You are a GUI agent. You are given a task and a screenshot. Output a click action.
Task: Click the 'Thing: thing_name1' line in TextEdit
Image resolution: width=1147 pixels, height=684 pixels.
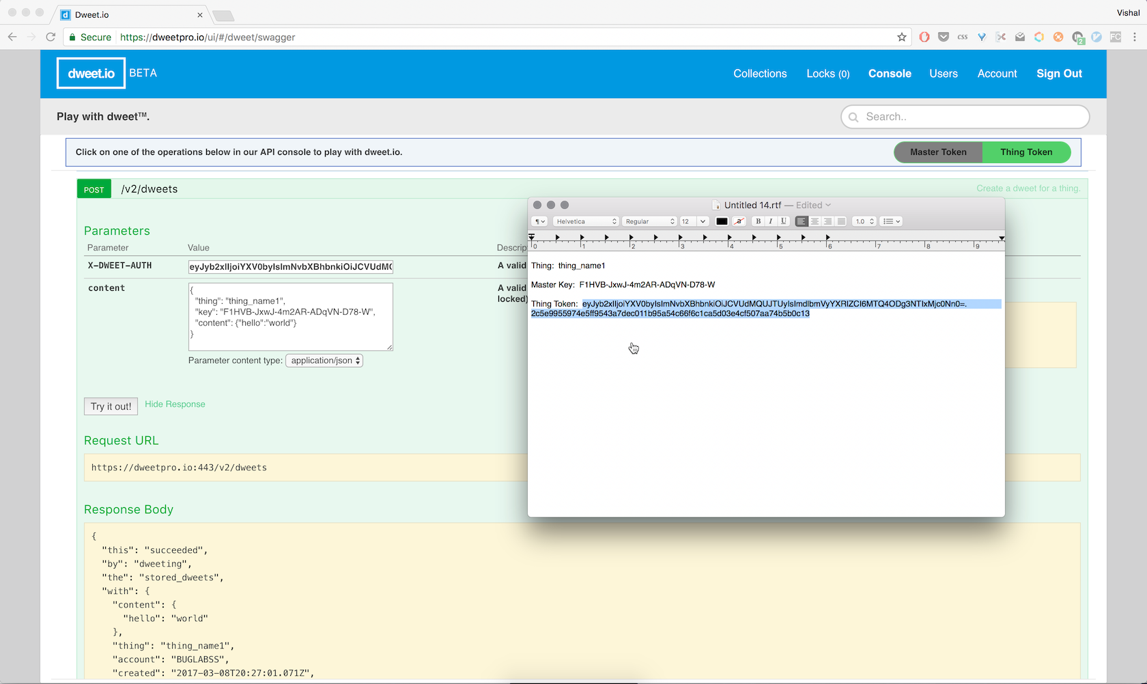(568, 266)
